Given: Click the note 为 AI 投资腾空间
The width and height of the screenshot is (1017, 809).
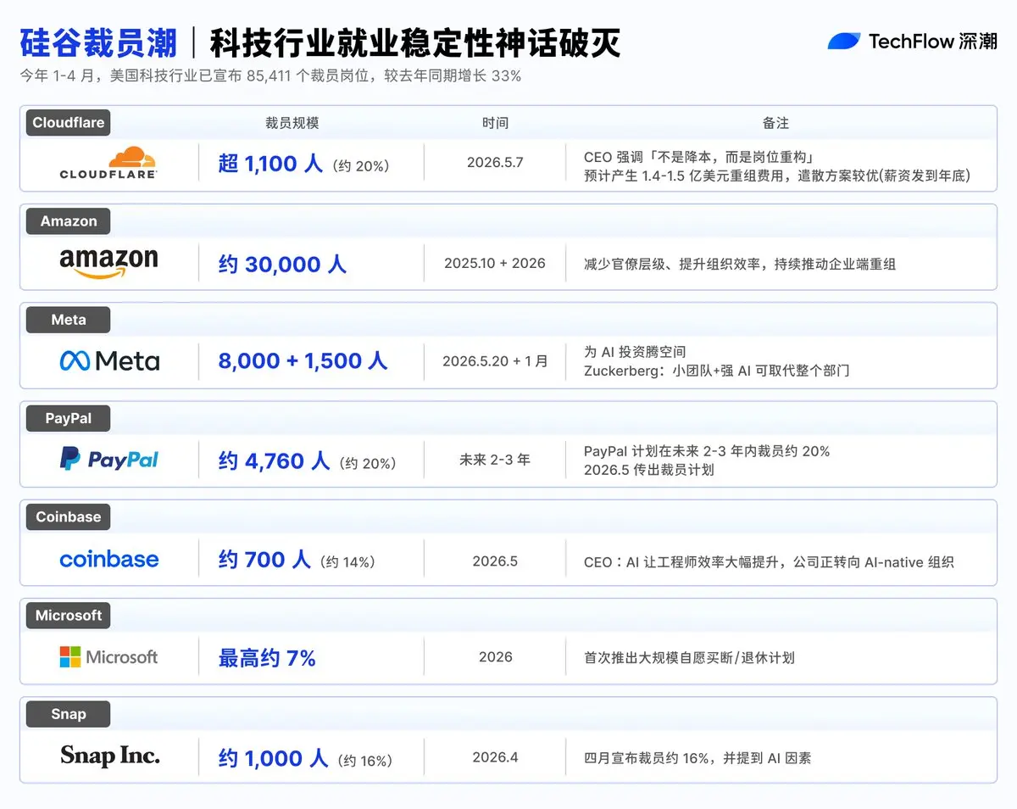Looking at the screenshot, I should [x=635, y=352].
